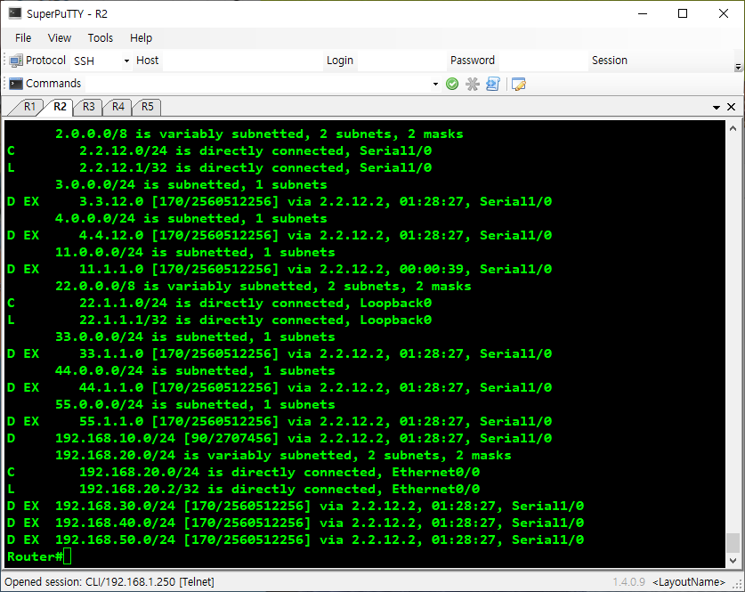The width and height of the screenshot is (745, 592).
Task: Open the Tools menu
Action: pyautogui.click(x=101, y=38)
